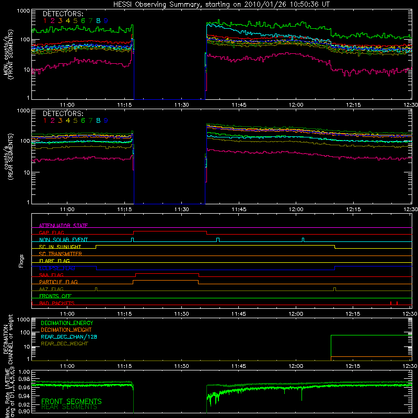Click the GAP_FLAG raised segment near 11:25

tap(170, 231)
